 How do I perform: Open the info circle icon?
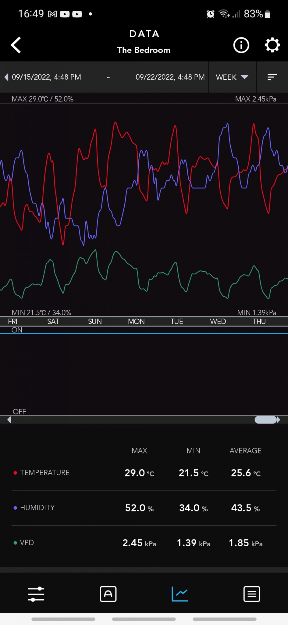[x=241, y=45]
